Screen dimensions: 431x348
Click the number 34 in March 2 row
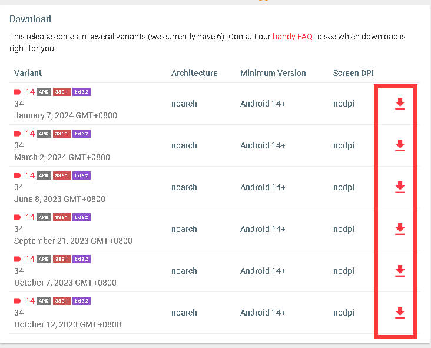click(x=19, y=145)
